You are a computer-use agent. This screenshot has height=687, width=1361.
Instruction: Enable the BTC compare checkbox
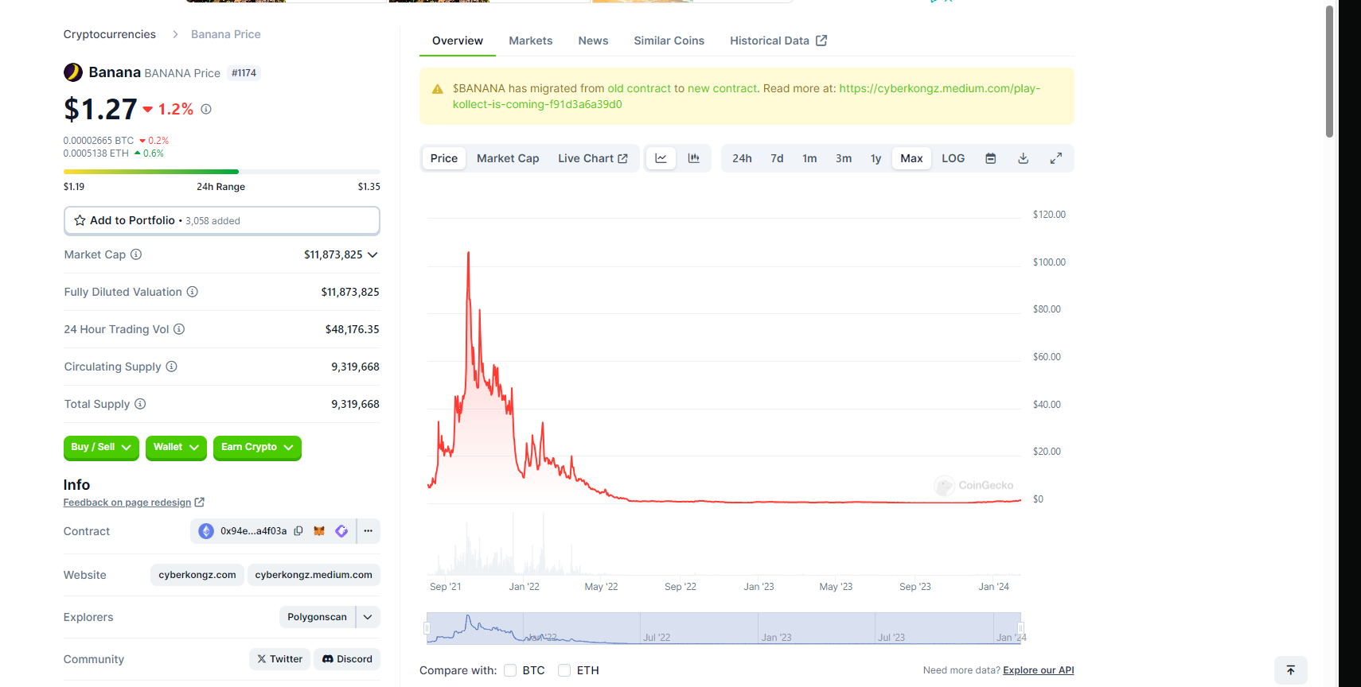click(511, 670)
